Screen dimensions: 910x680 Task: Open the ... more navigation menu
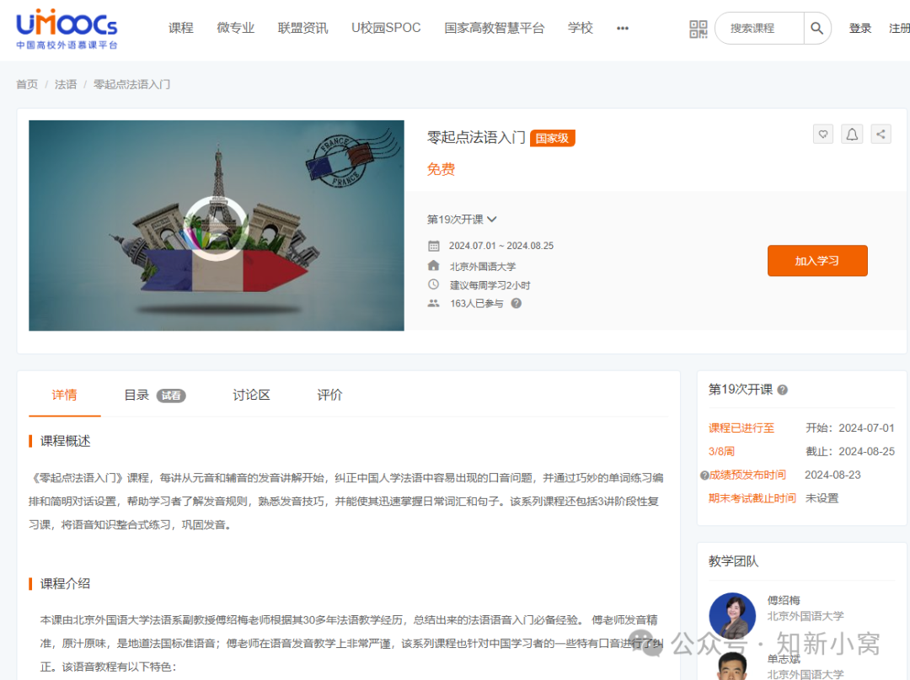click(622, 28)
